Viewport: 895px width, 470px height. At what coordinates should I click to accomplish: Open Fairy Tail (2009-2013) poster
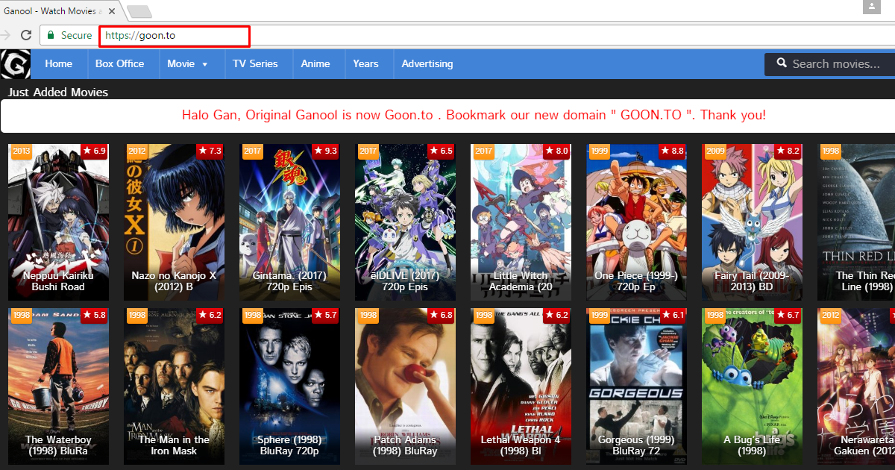coord(752,222)
